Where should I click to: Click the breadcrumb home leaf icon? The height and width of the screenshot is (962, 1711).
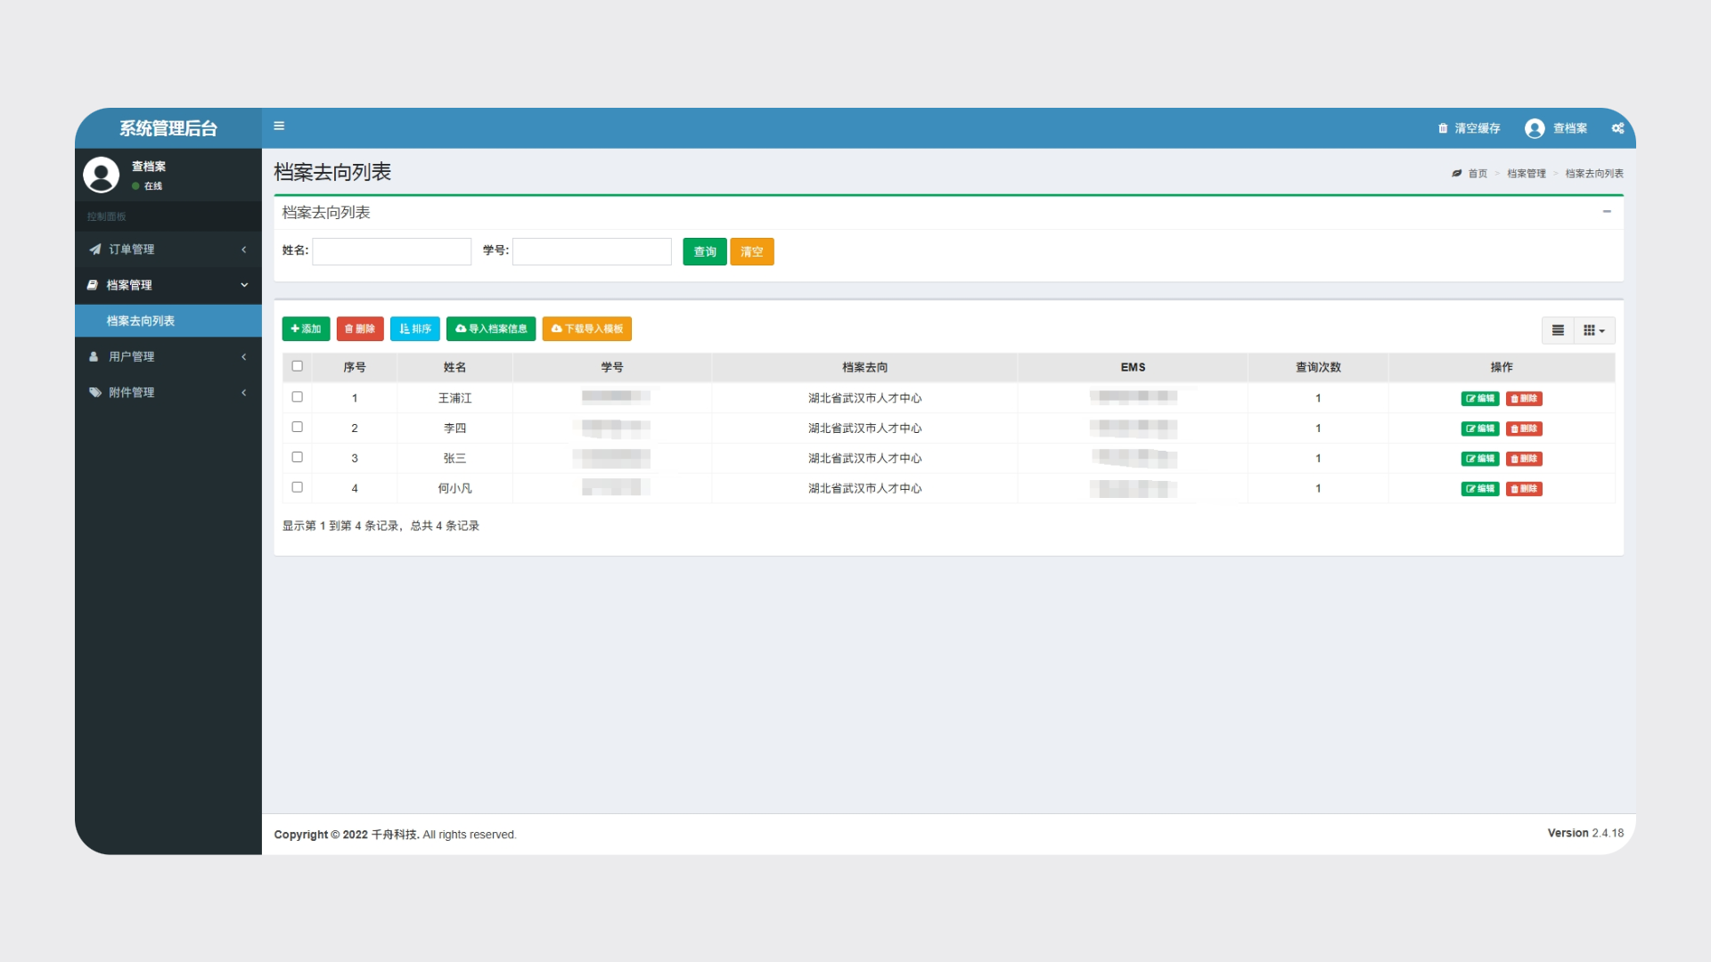point(1457,174)
